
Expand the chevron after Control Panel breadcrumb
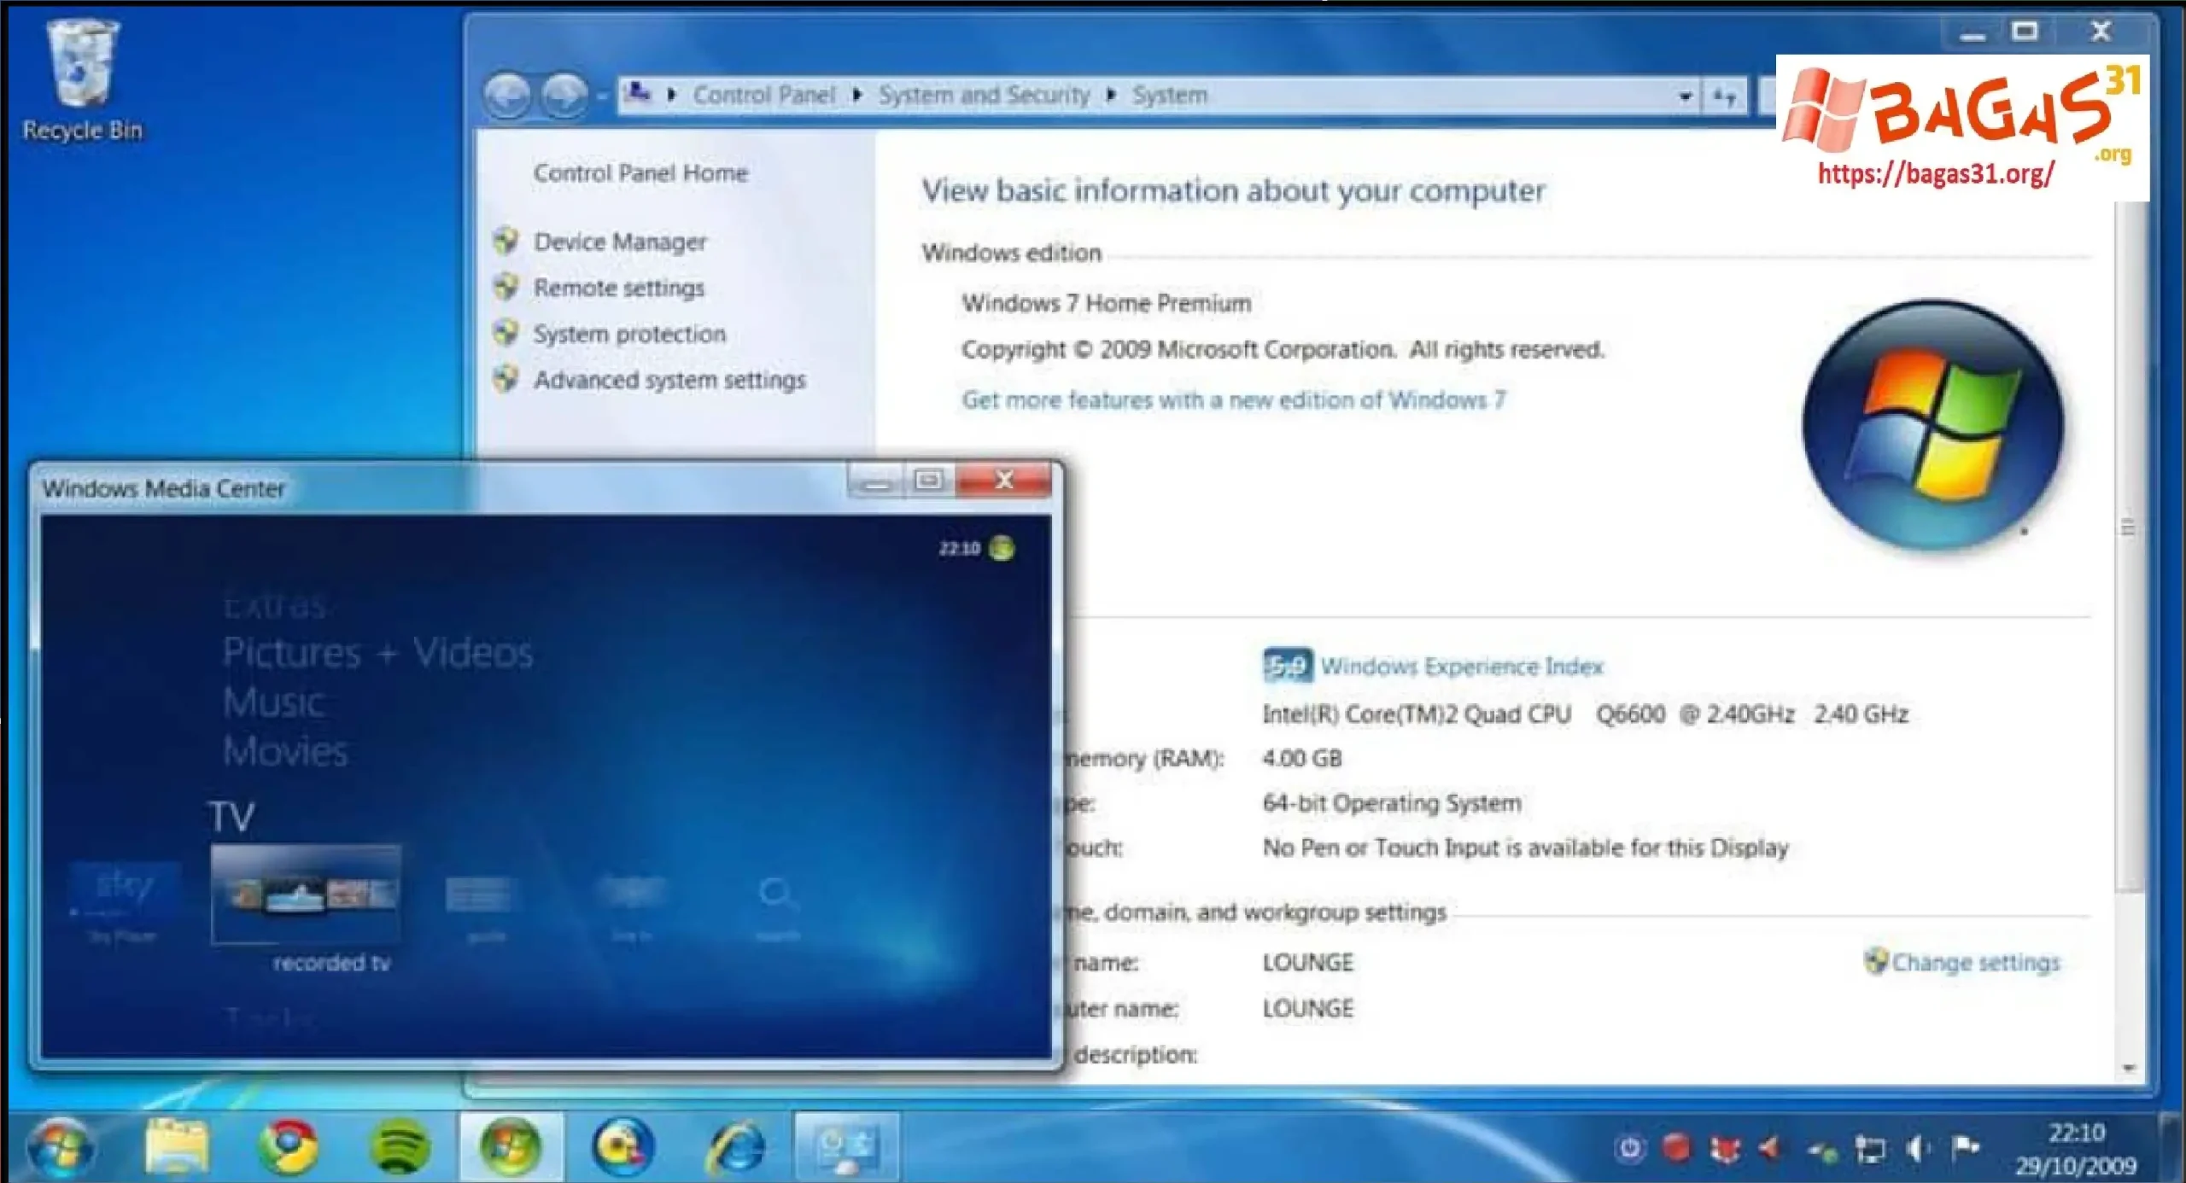[856, 95]
